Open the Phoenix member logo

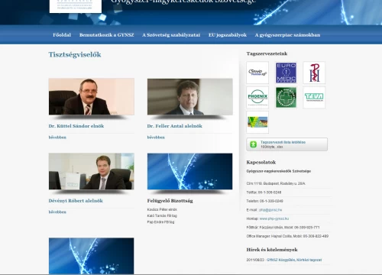coord(257,98)
